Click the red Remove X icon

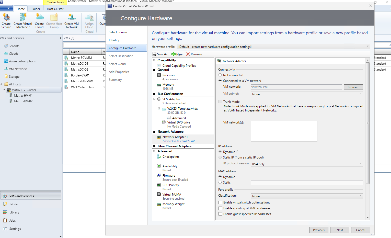click(x=188, y=54)
